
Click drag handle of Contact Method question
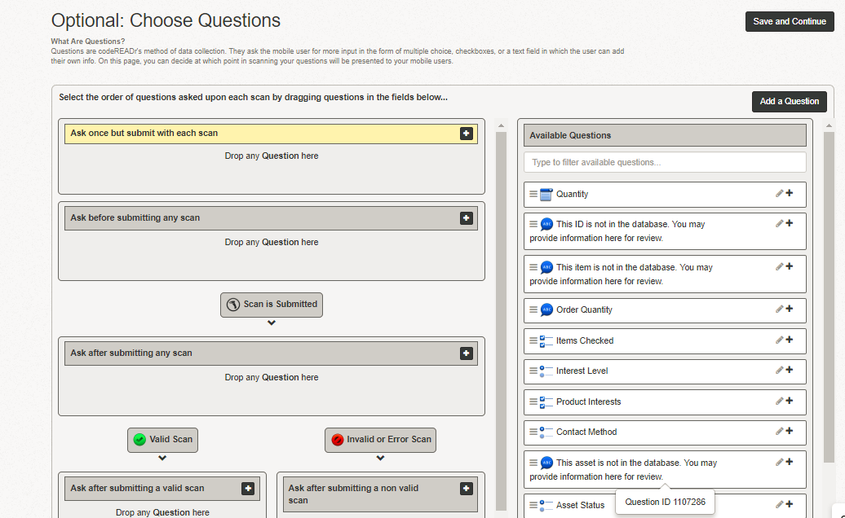pos(533,432)
